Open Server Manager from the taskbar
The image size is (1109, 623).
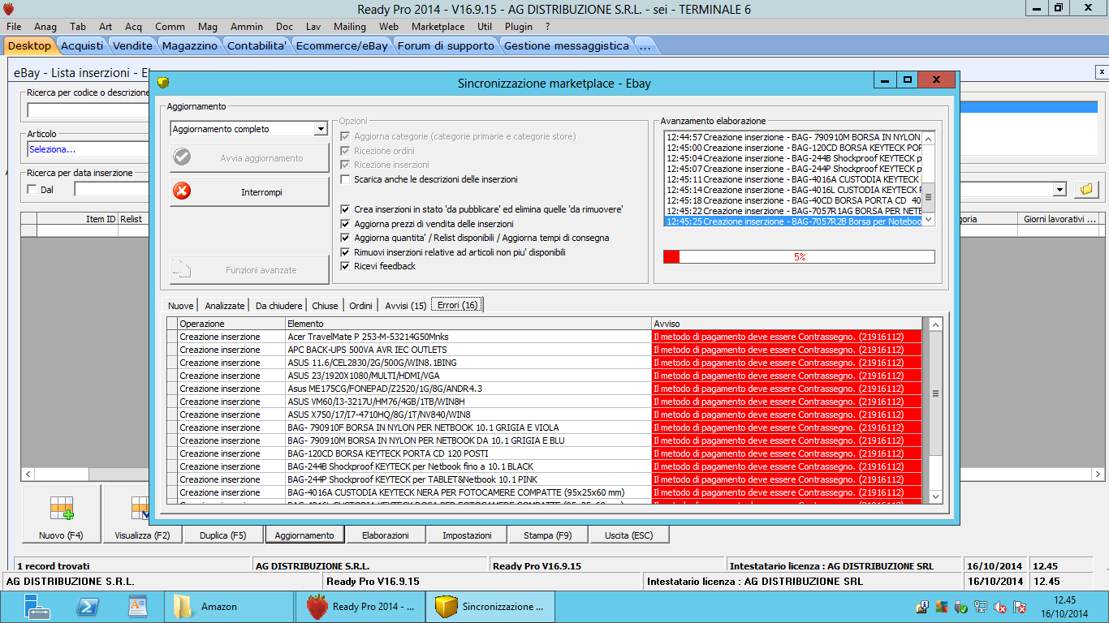coord(37,607)
